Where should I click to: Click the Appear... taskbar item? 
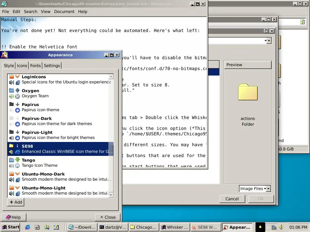(237, 227)
